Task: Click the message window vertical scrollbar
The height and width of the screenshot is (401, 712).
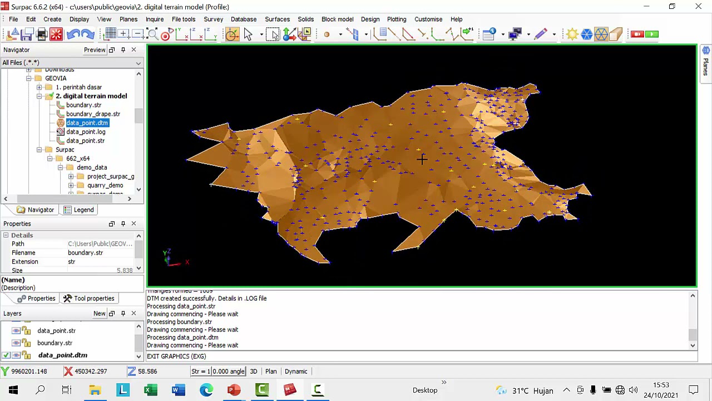Action: (x=693, y=334)
